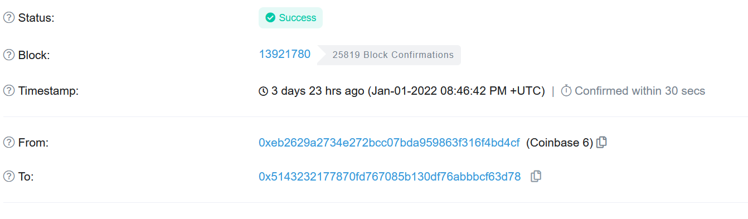Screen dimensions: 748x219
Task: Click the Timestamp field label
Action: (x=48, y=91)
